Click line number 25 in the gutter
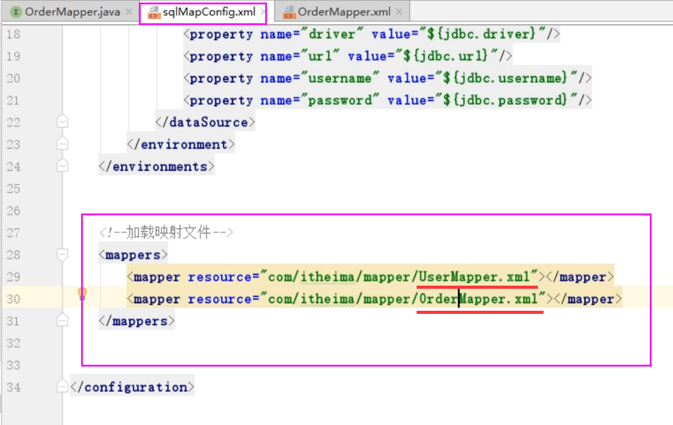Viewport: 673px width, 425px height. [x=13, y=189]
